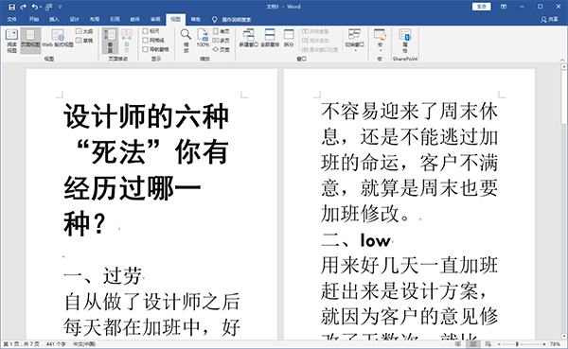Select 页面视图 Print Layout view
Viewport: 568px width, 349px height.
pos(30,40)
